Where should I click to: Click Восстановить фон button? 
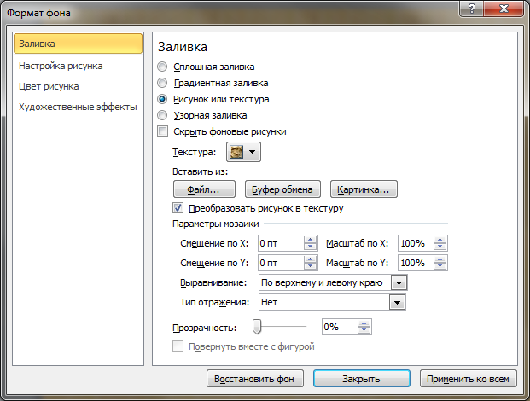pyautogui.click(x=255, y=379)
